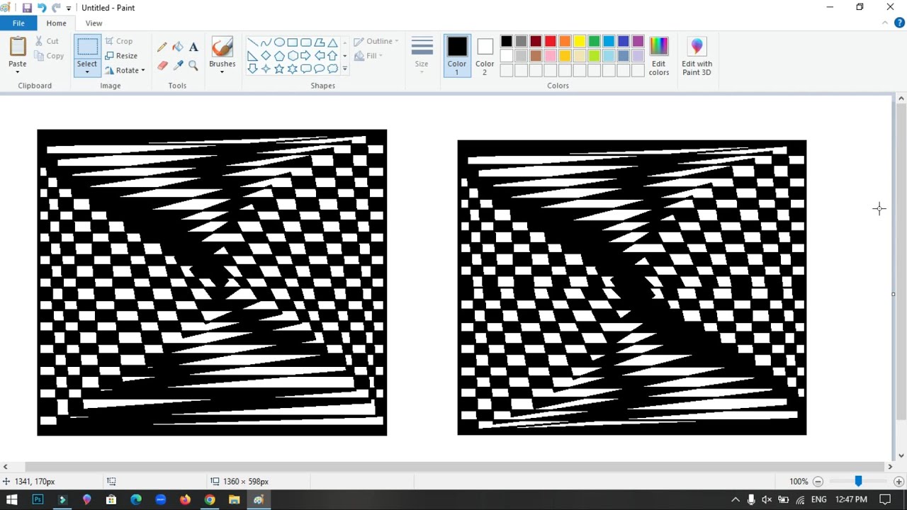Pick the green palette swatch
This screenshot has height=510, width=907.
click(594, 41)
